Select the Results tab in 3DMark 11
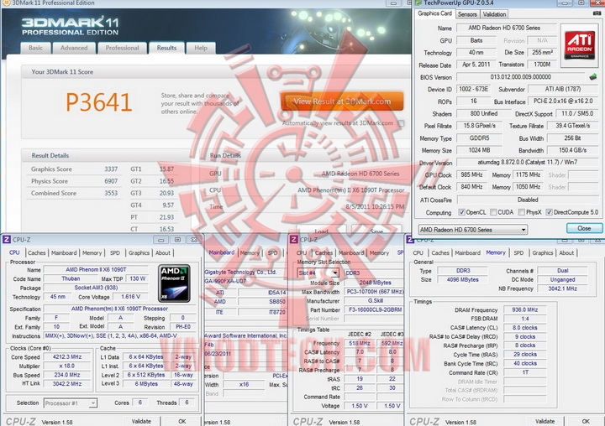This screenshot has height=426, width=605. pos(166,48)
